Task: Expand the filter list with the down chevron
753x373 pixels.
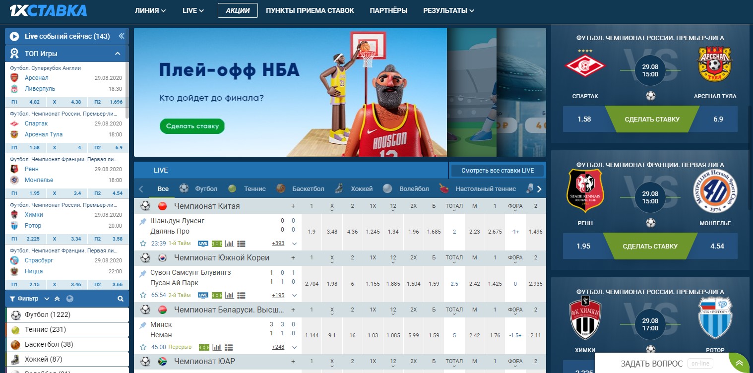Action: tap(47, 299)
